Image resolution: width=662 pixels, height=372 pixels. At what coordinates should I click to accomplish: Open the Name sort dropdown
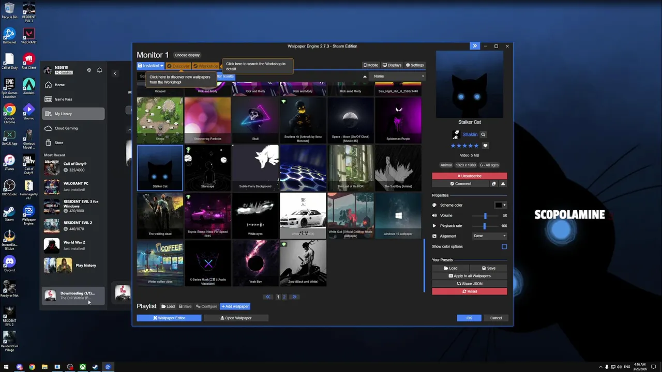(398, 76)
